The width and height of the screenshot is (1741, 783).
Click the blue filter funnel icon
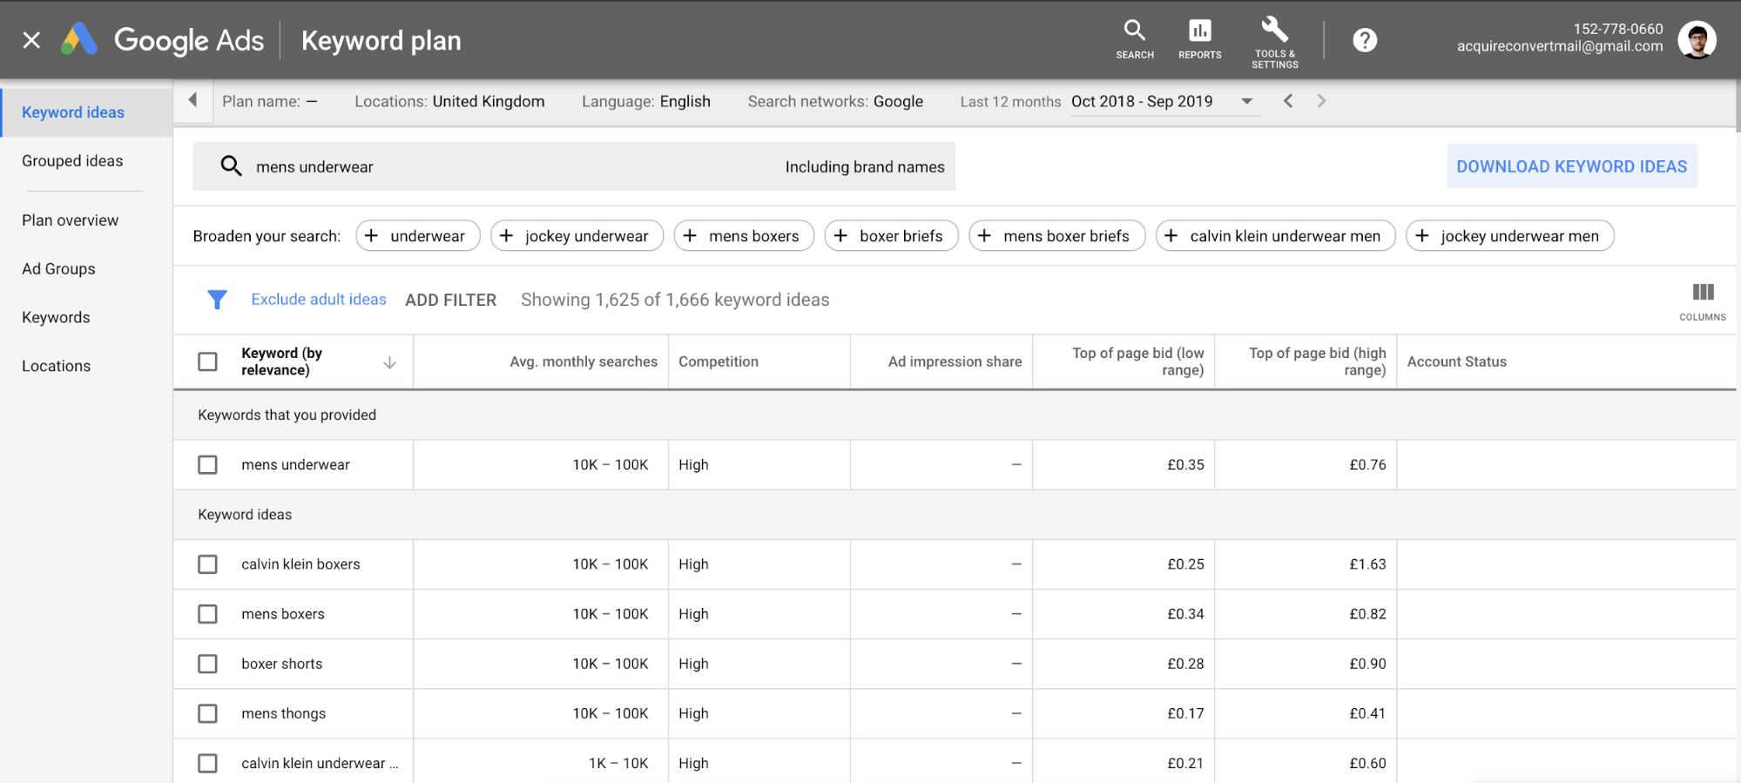tap(217, 300)
